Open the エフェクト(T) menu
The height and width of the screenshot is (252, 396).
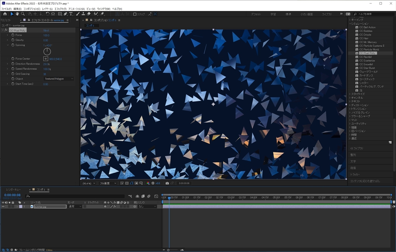tap(60, 9)
